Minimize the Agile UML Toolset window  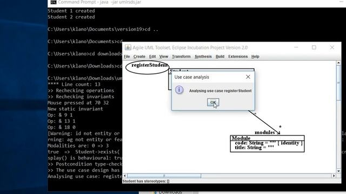click(296, 47)
